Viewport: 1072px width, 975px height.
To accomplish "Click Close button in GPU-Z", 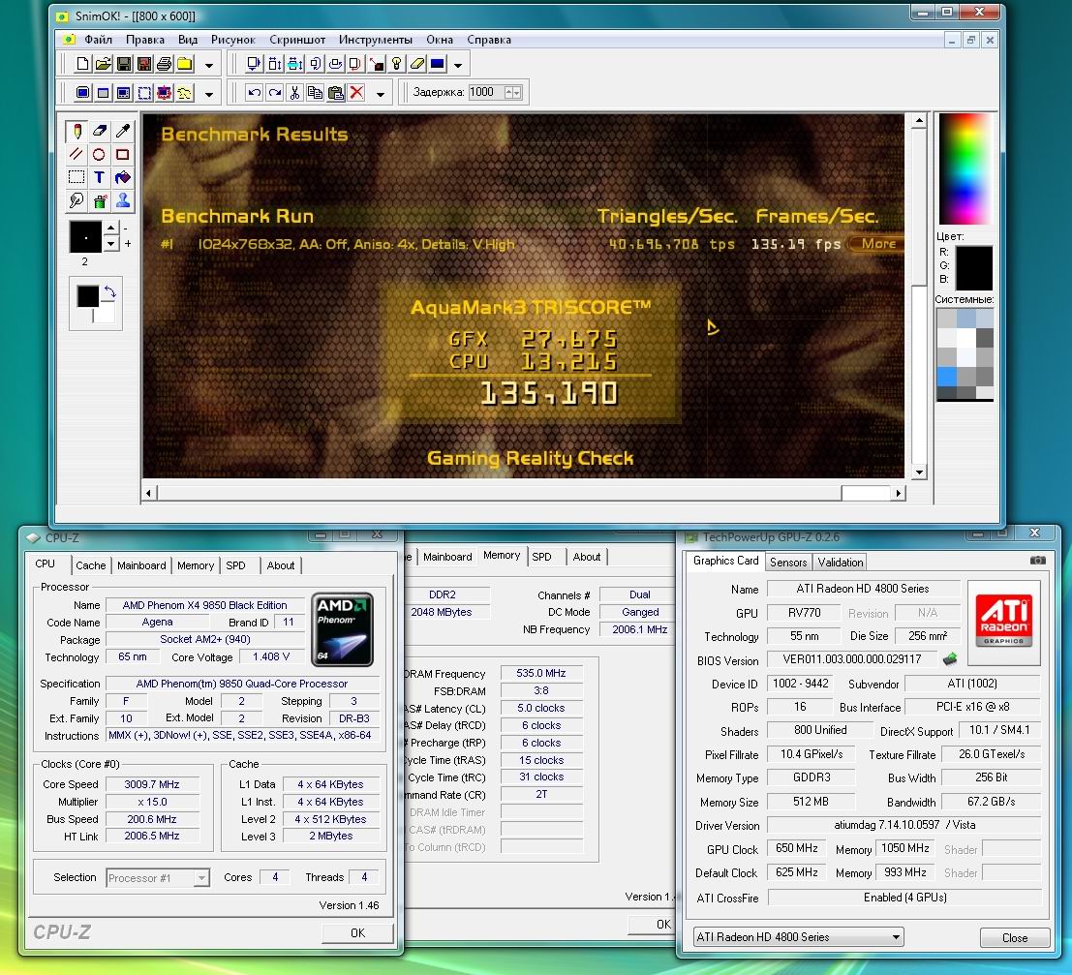I will (x=1015, y=937).
